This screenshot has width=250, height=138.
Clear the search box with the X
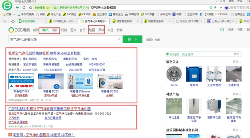[x=119, y=39]
